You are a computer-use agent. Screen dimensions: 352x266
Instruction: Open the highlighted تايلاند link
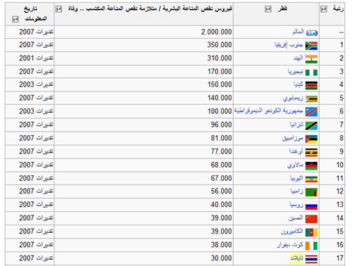tap(296, 258)
